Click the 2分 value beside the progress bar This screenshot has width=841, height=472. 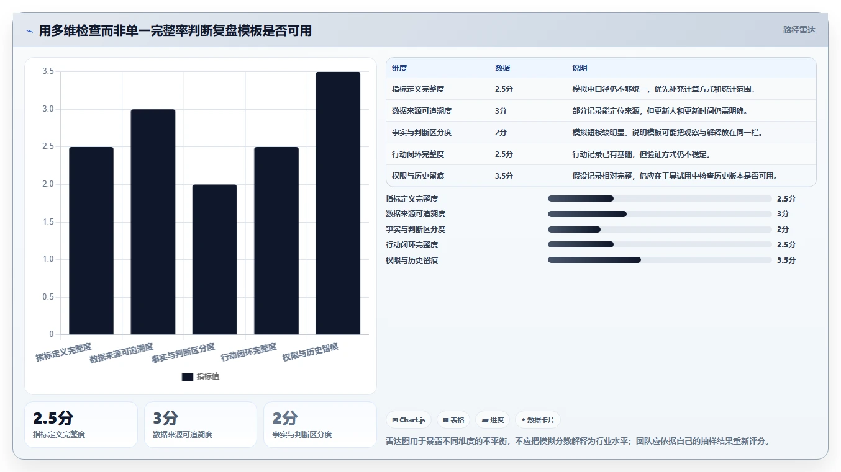coord(783,229)
